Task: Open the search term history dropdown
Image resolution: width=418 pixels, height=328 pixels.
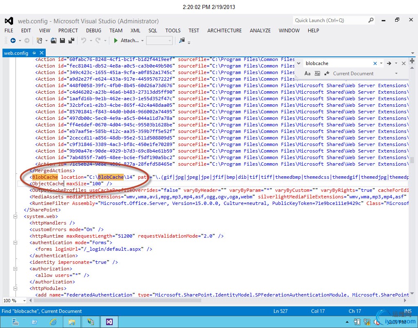Action: 381,63
